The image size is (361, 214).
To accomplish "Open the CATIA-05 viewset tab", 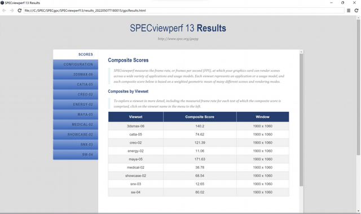I will (x=76, y=85).
